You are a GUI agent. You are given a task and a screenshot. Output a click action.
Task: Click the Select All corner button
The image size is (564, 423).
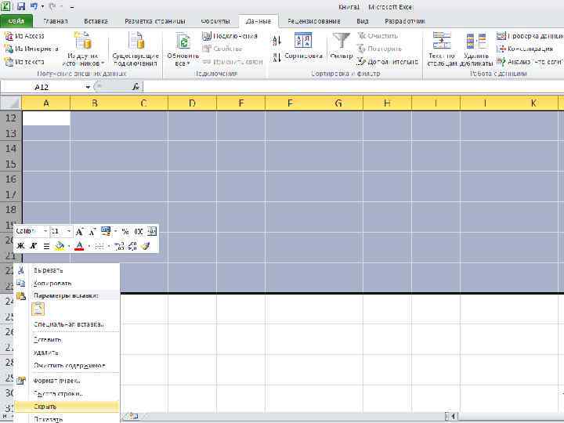click(x=10, y=103)
